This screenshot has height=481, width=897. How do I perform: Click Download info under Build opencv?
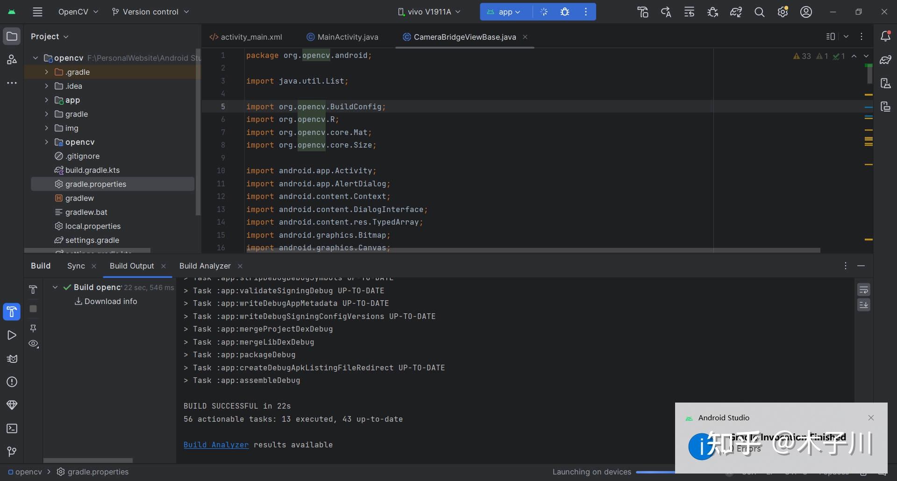click(111, 301)
